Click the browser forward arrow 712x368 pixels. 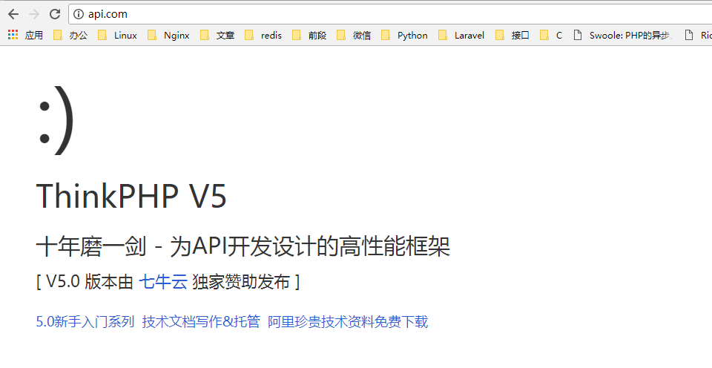click(34, 14)
